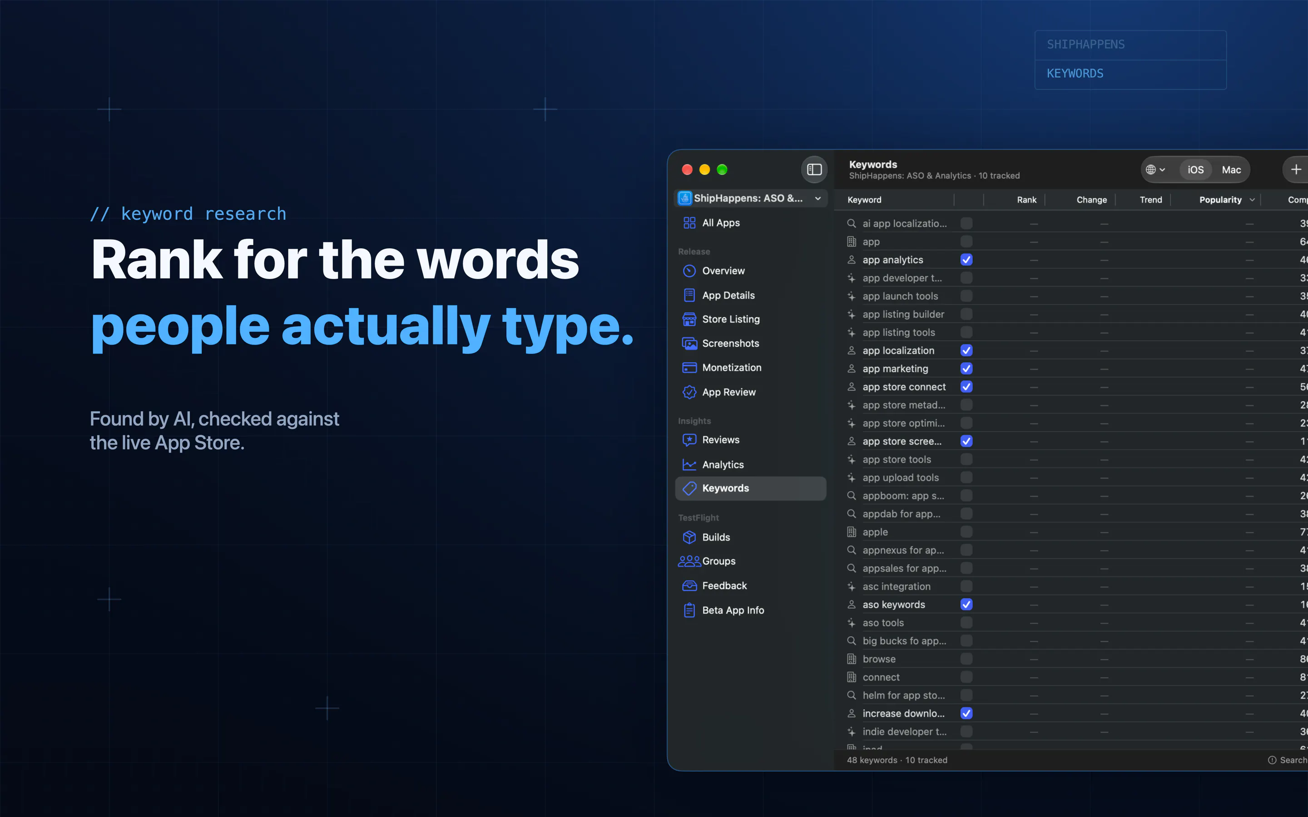Uncheck the increase downloads checkbox
This screenshot has height=817, width=1308.
tap(966, 714)
